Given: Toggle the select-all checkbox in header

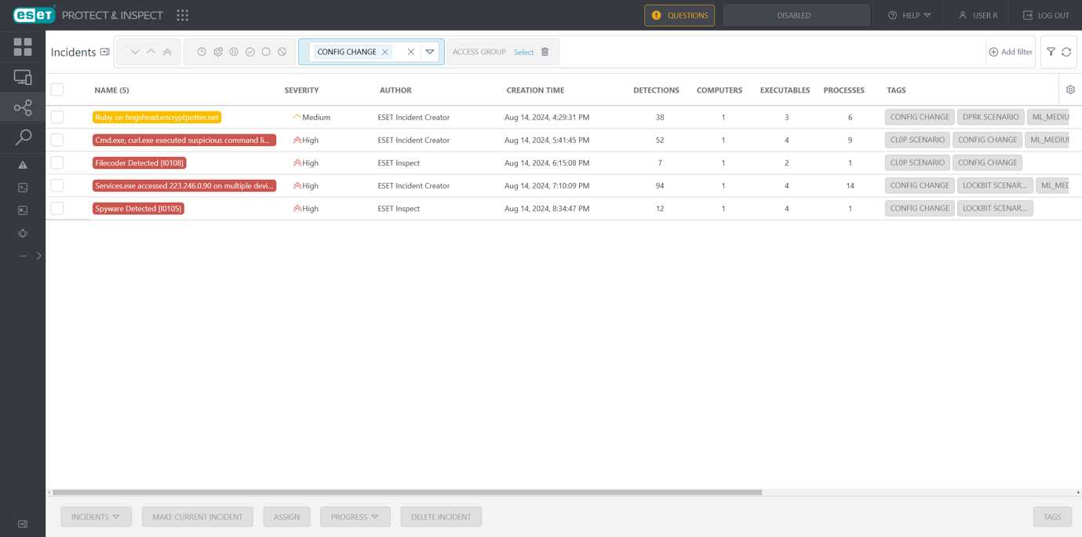Looking at the screenshot, I should coord(57,89).
